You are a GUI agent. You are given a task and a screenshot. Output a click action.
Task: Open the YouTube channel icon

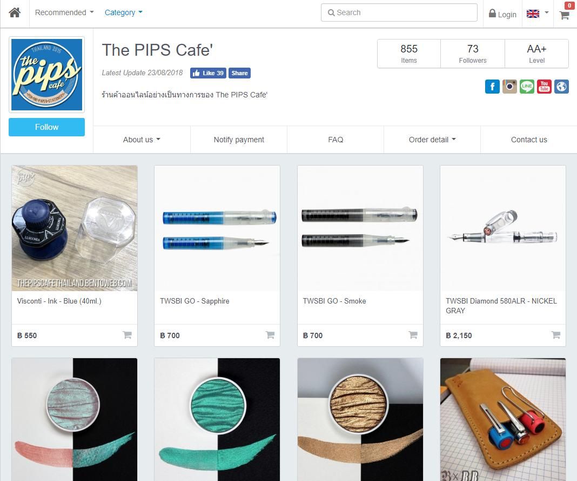[x=544, y=87]
